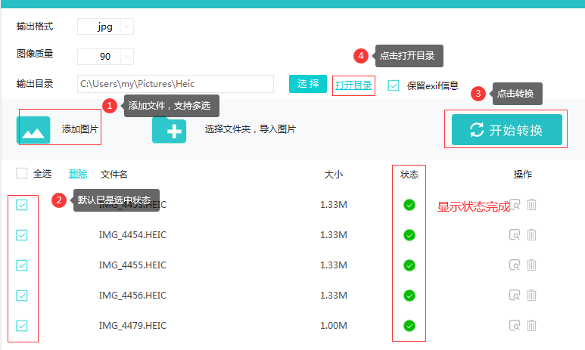Toggle the 全选 select-all checkbox
The image size is (585, 350).
(x=22, y=173)
